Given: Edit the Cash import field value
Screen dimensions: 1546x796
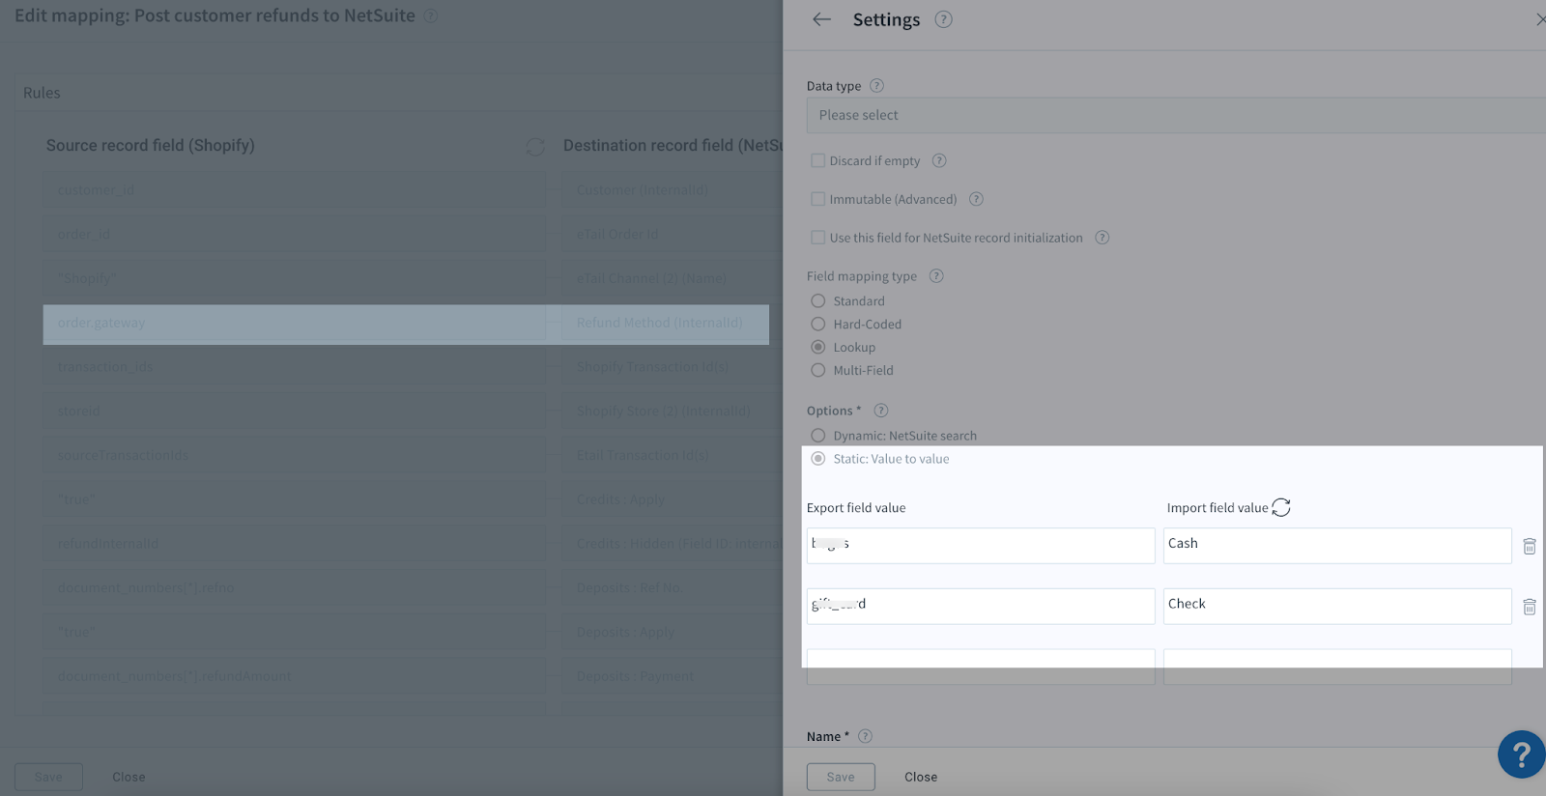Looking at the screenshot, I should click(x=1337, y=546).
